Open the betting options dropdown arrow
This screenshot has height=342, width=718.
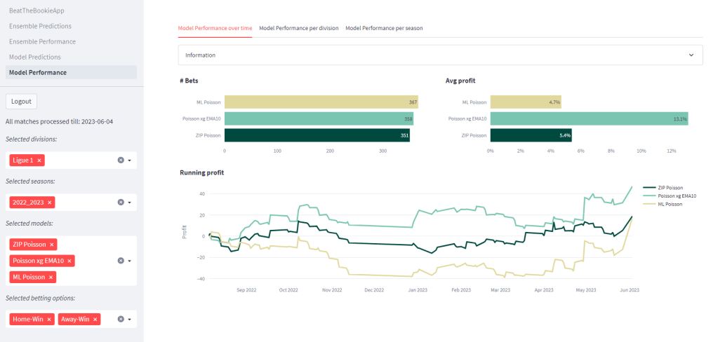(x=130, y=320)
